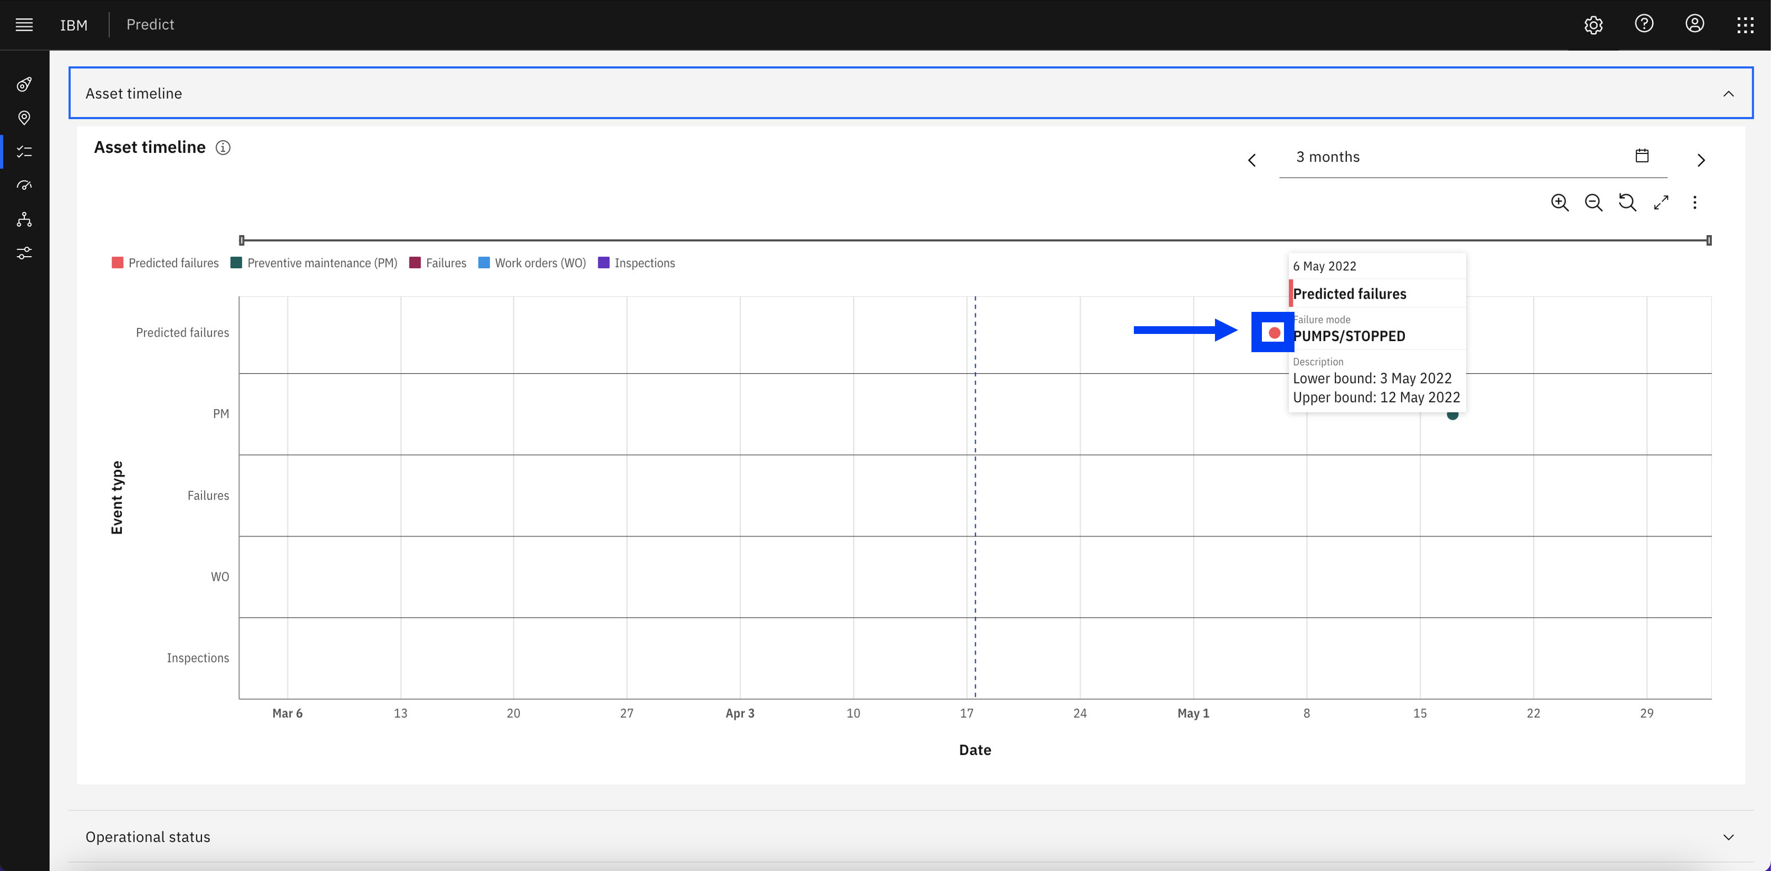Click the Predict application title
The height and width of the screenshot is (871, 1772).
tap(150, 25)
